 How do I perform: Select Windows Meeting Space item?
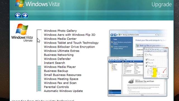(61, 79)
